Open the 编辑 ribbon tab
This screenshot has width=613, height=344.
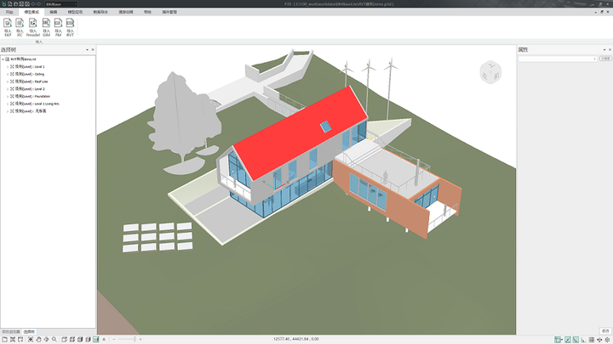(x=53, y=12)
